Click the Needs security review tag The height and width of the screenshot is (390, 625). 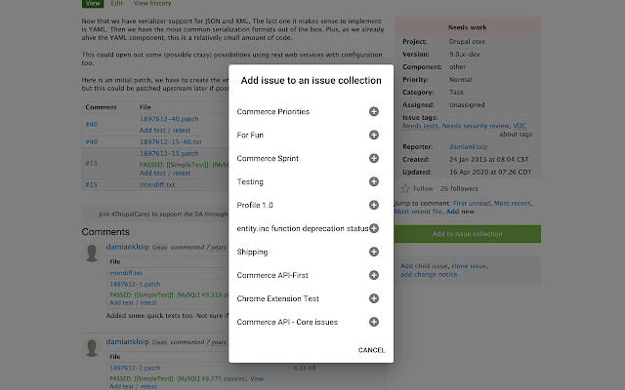(476, 126)
